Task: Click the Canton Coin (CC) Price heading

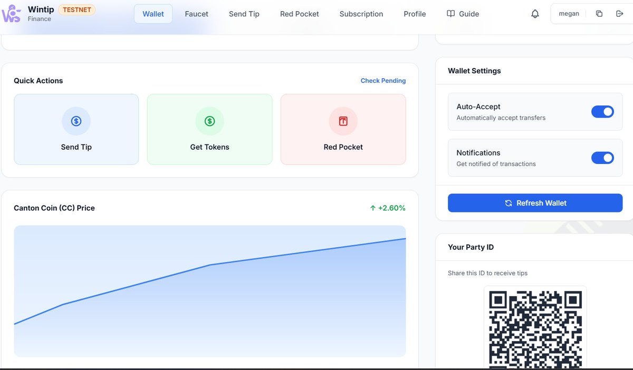Action: pyautogui.click(x=54, y=208)
